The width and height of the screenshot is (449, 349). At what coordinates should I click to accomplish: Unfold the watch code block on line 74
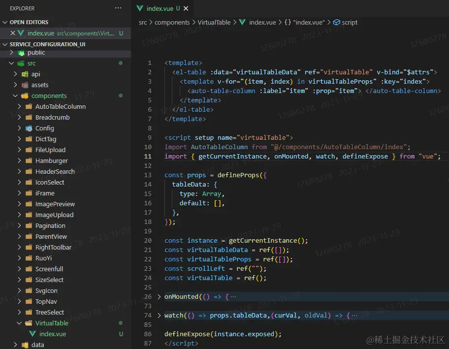coord(159,315)
